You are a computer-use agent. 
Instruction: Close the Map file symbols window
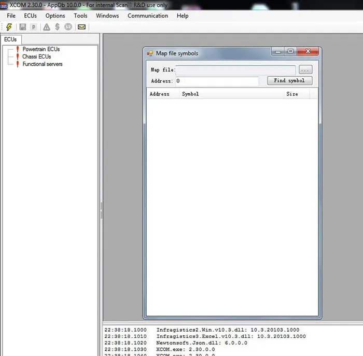pyautogui.click(x=308, y=51)
